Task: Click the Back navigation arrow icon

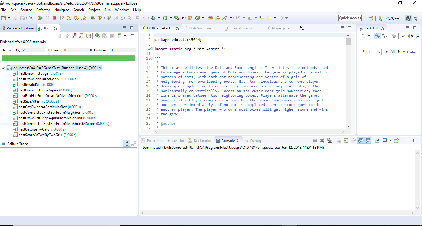Action: click(269, 18)
